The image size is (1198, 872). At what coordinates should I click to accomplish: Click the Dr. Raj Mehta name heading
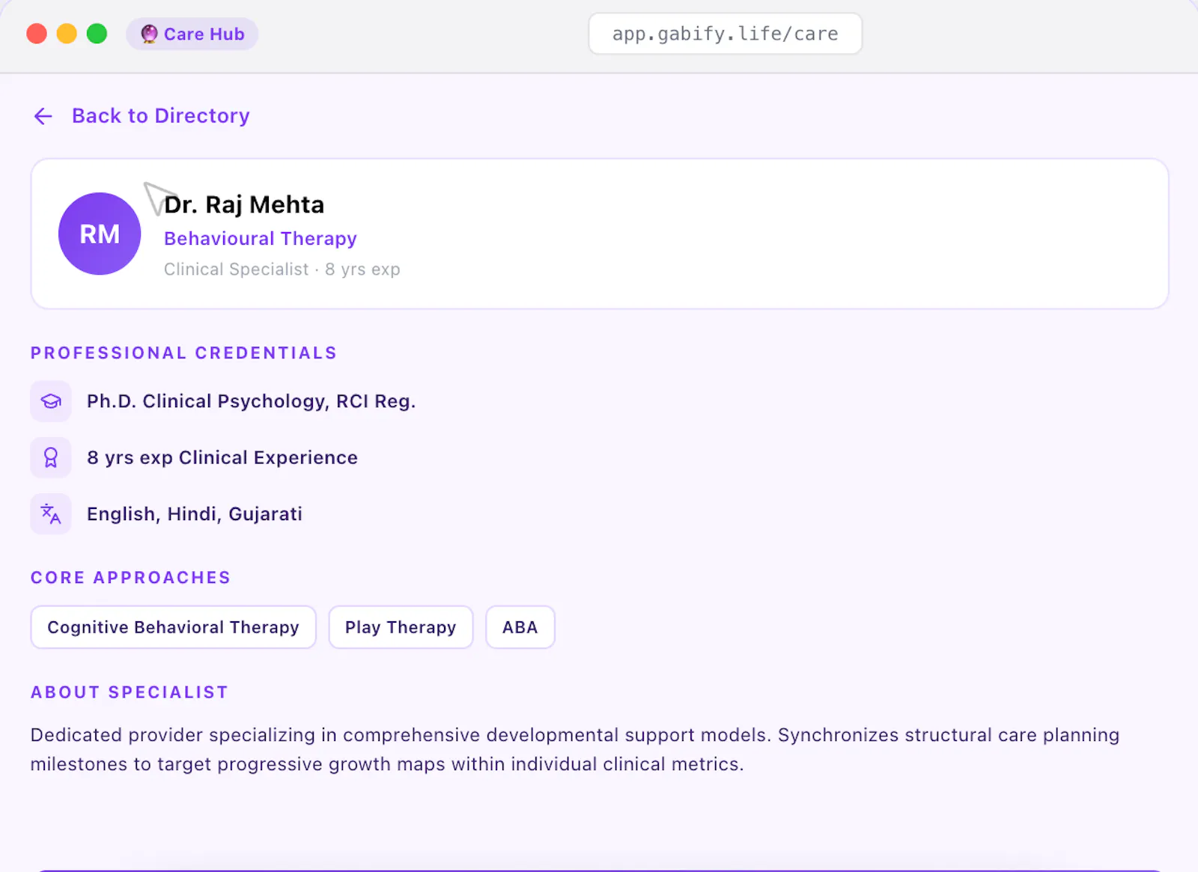pyautogui.click(x=244, y=204)
